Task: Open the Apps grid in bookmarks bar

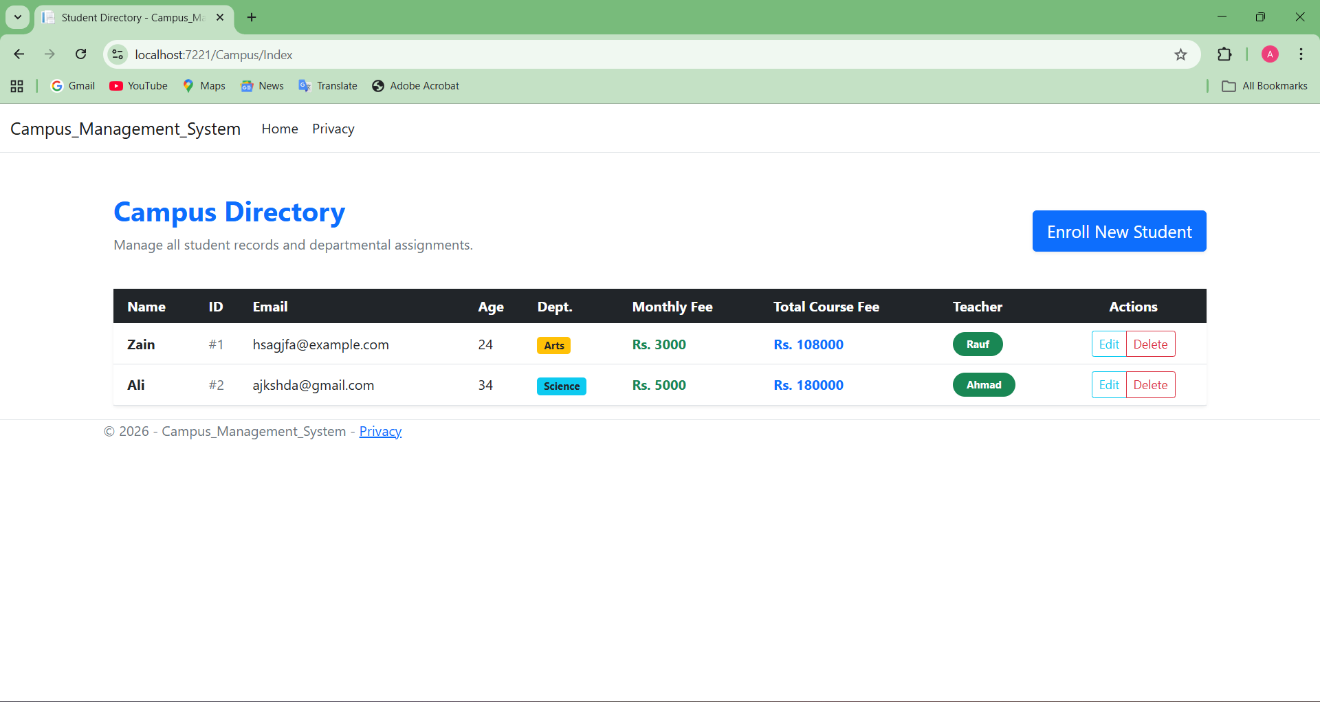Action: point(17,86)
